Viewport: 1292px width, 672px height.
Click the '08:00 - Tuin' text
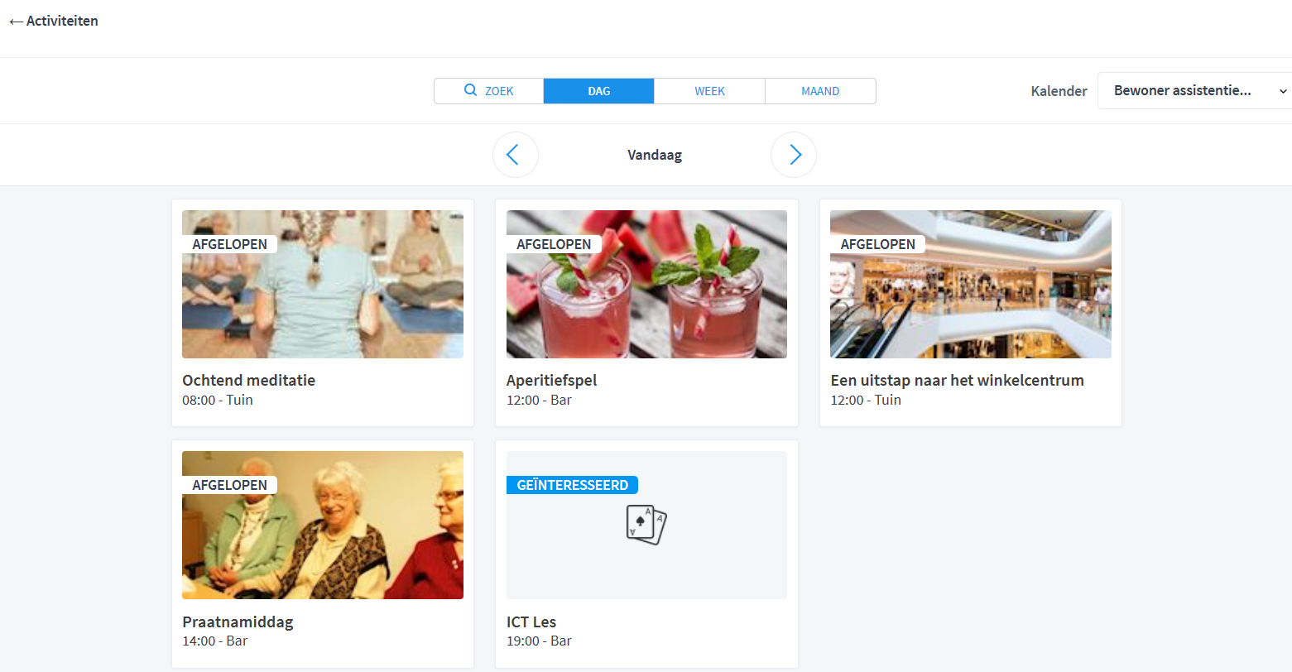[x=218, y=400]
